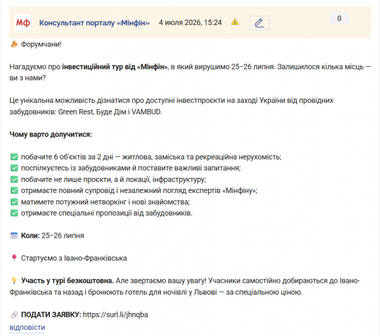This screenshot has width=380, height=336.
Task: Click the green check beside отримаєте повний супровід
Action: point(14,191)
